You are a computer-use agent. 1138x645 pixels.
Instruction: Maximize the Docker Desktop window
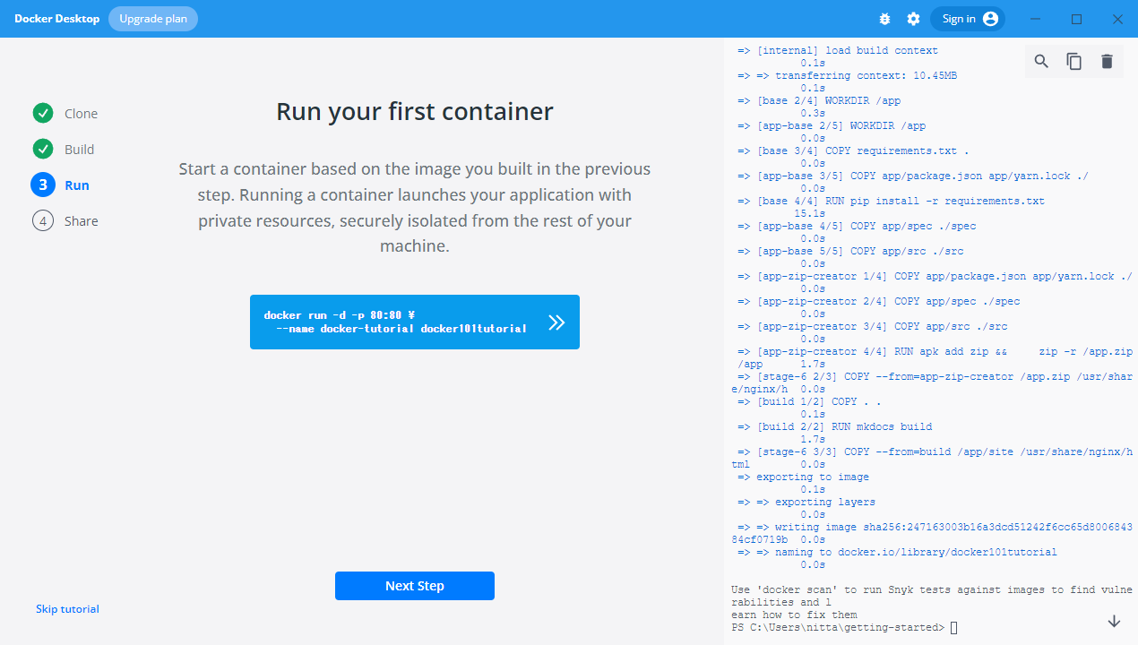pyautogui.click(x=1077, y=19)
